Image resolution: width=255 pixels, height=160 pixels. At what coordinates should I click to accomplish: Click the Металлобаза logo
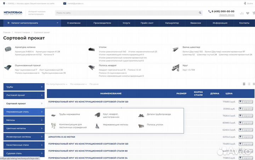(x=13, y=13)
